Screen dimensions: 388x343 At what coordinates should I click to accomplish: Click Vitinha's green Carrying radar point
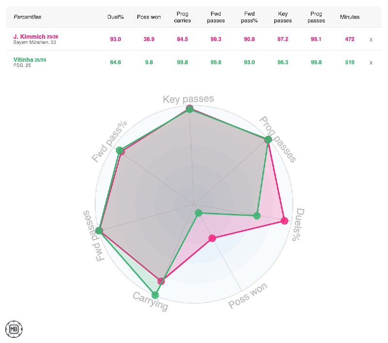pos(155,294)
